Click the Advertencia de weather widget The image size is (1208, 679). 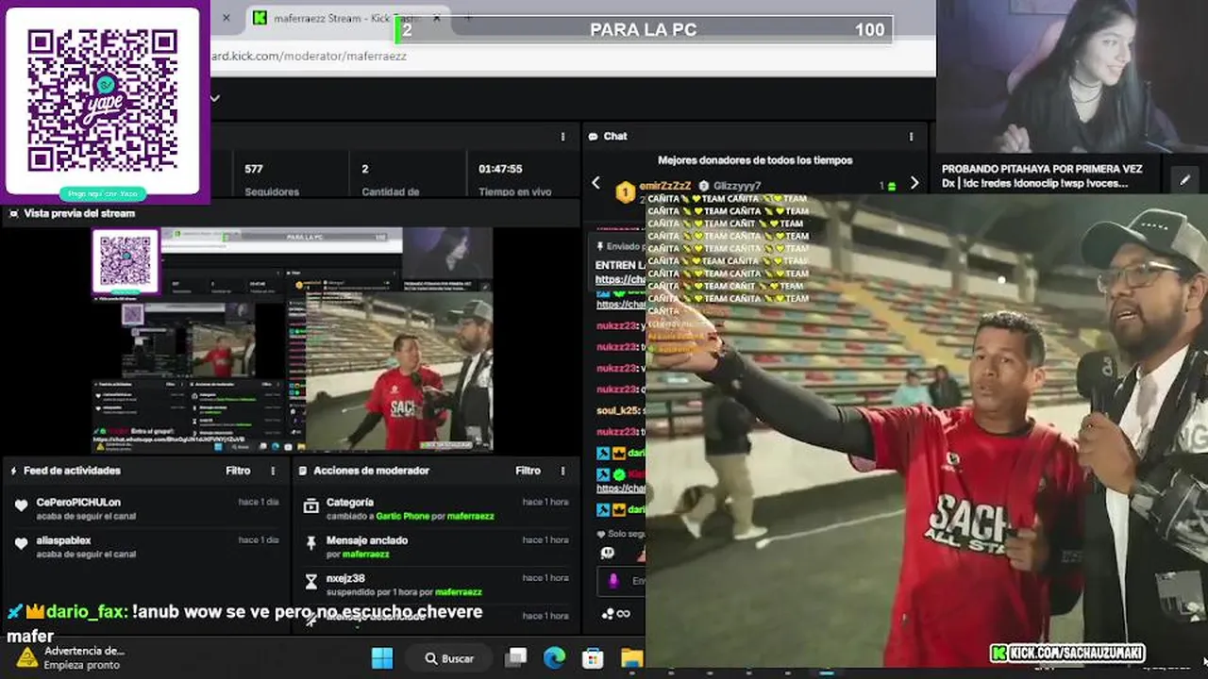[x=70, y=657]
